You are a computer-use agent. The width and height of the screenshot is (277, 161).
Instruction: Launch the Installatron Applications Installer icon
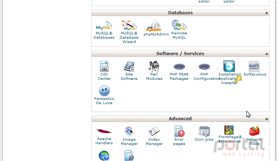(229, 66)
